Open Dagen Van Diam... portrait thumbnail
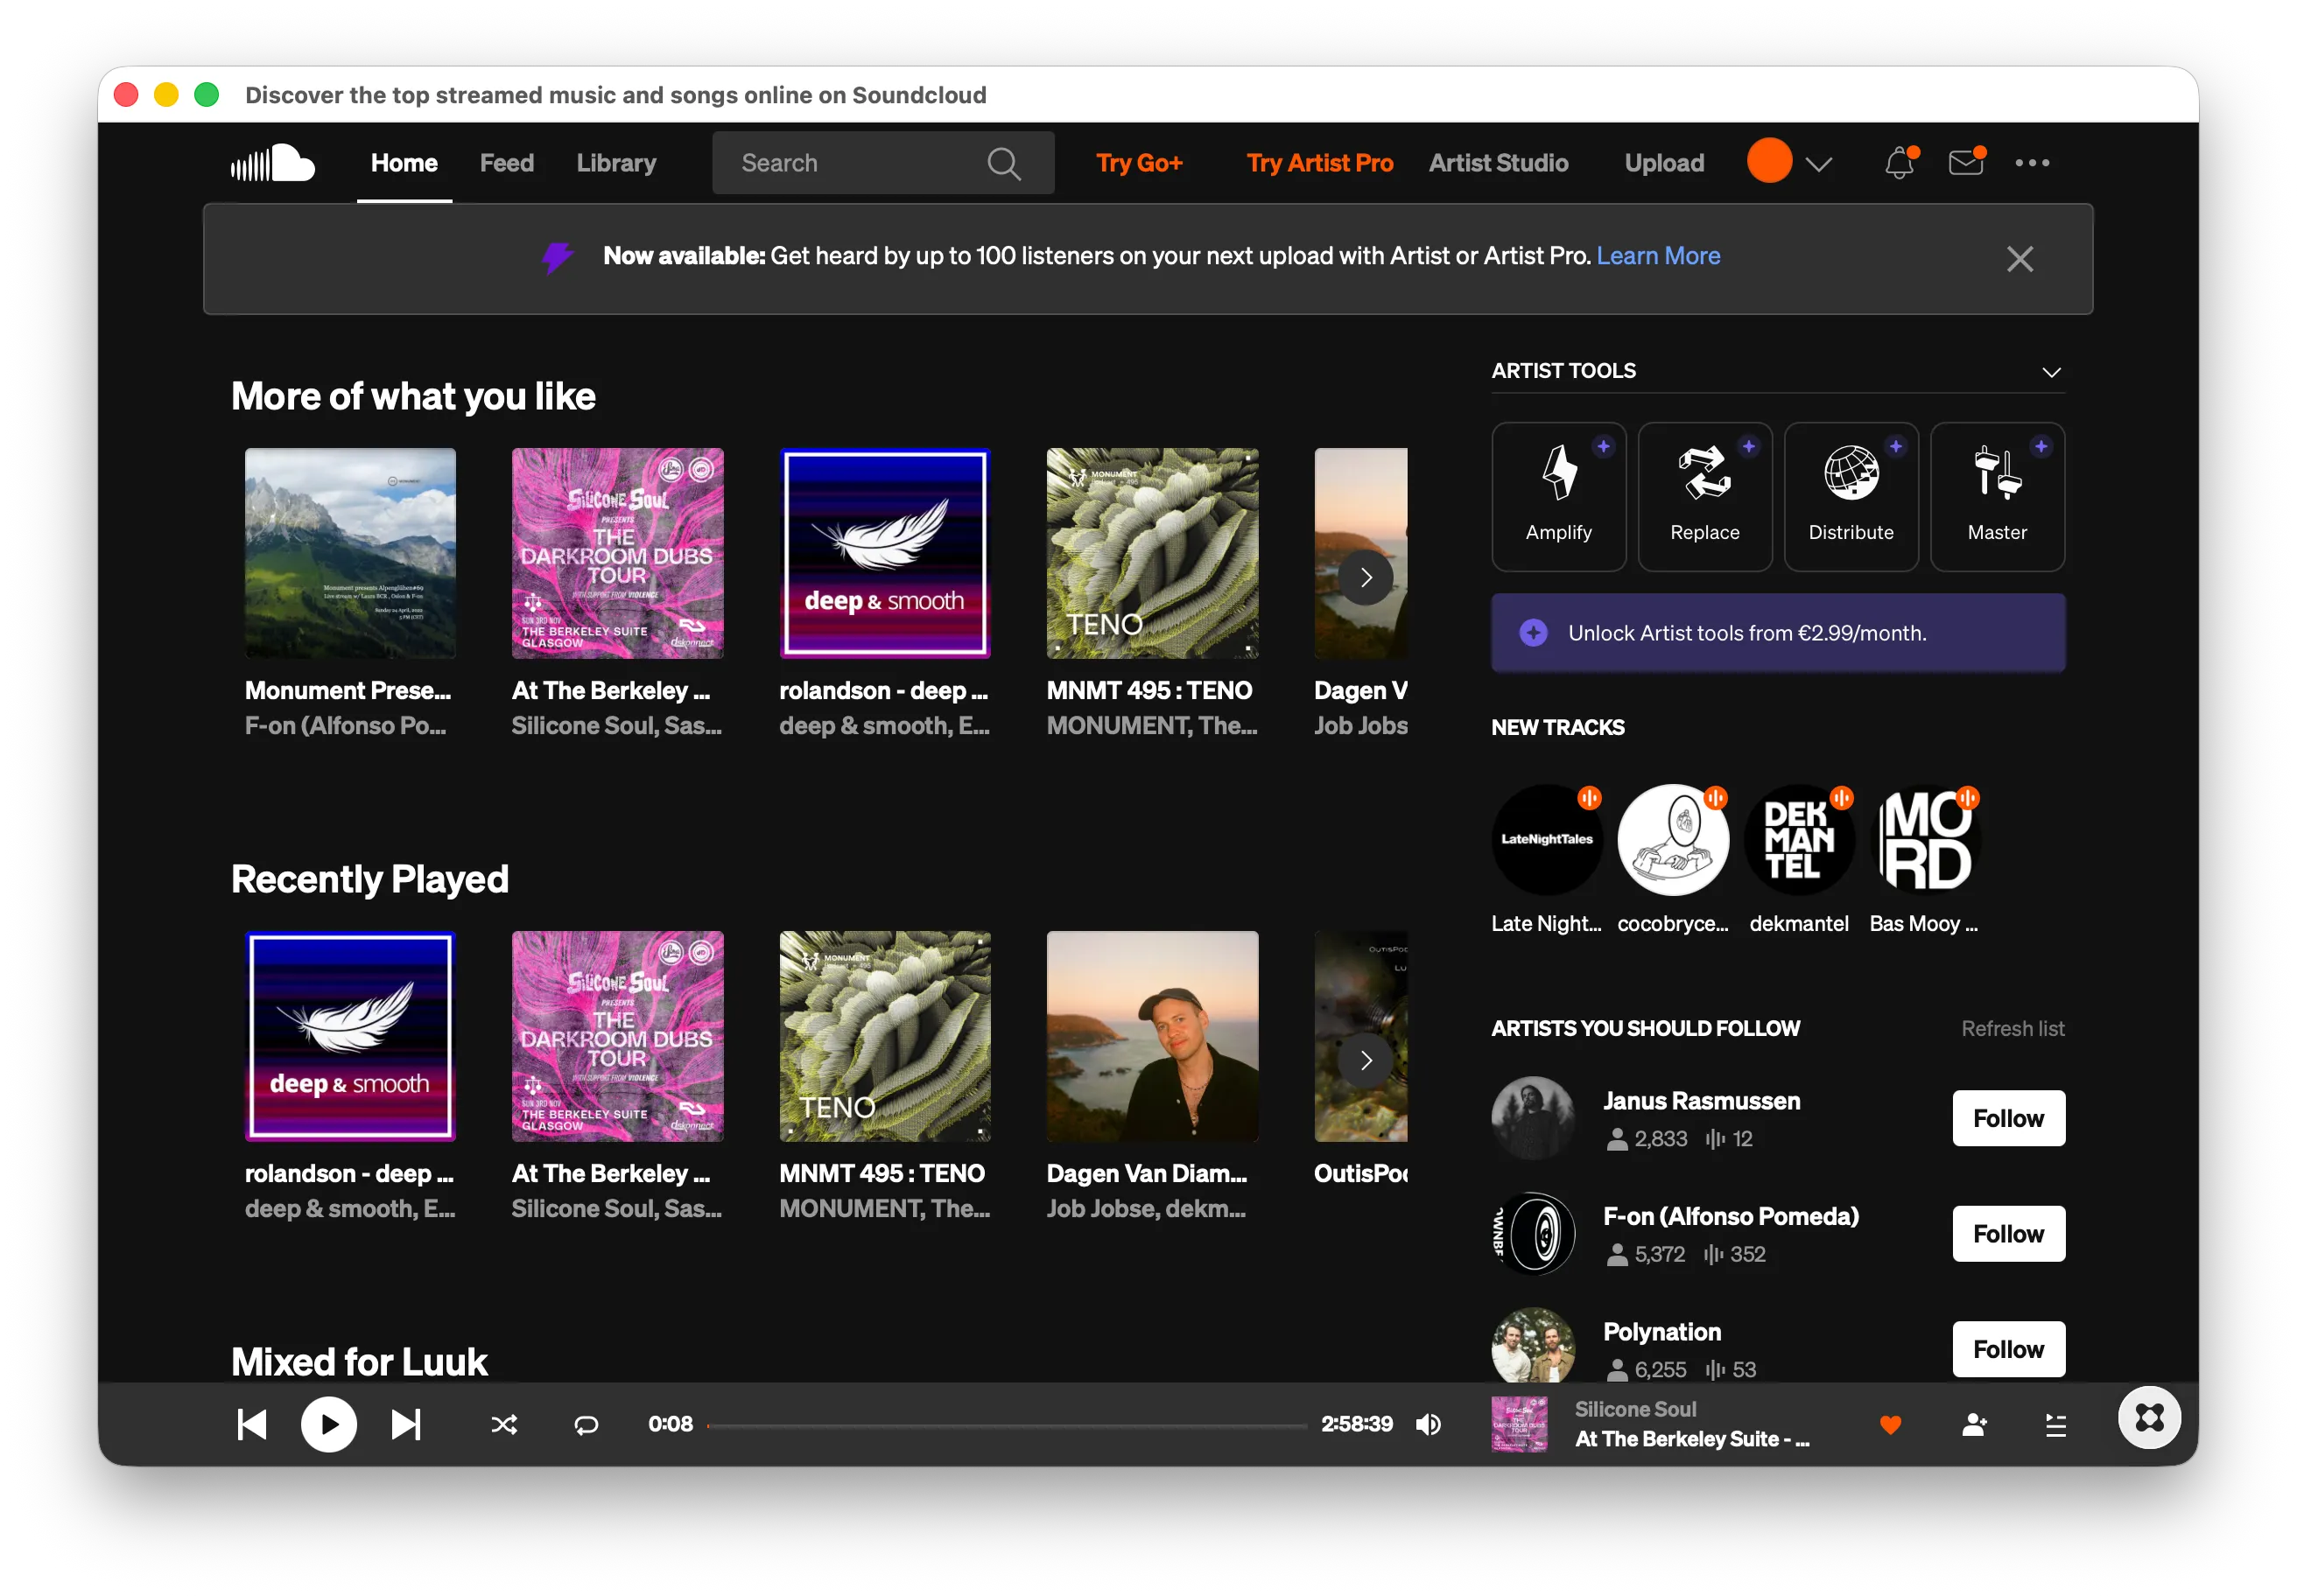The width and height of the screenshot is (2297, 1596). (1151, 1036)
